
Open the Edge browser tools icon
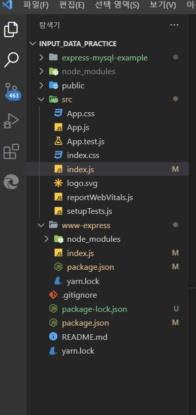tap(11, 182)
